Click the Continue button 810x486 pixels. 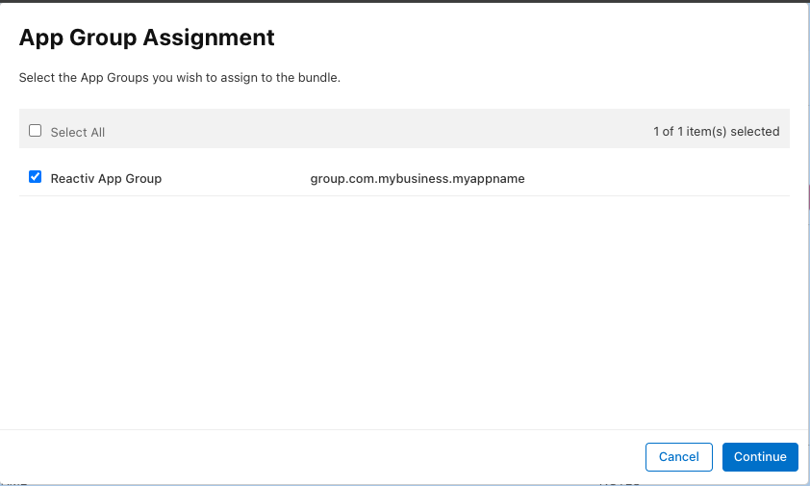(760, 457)
